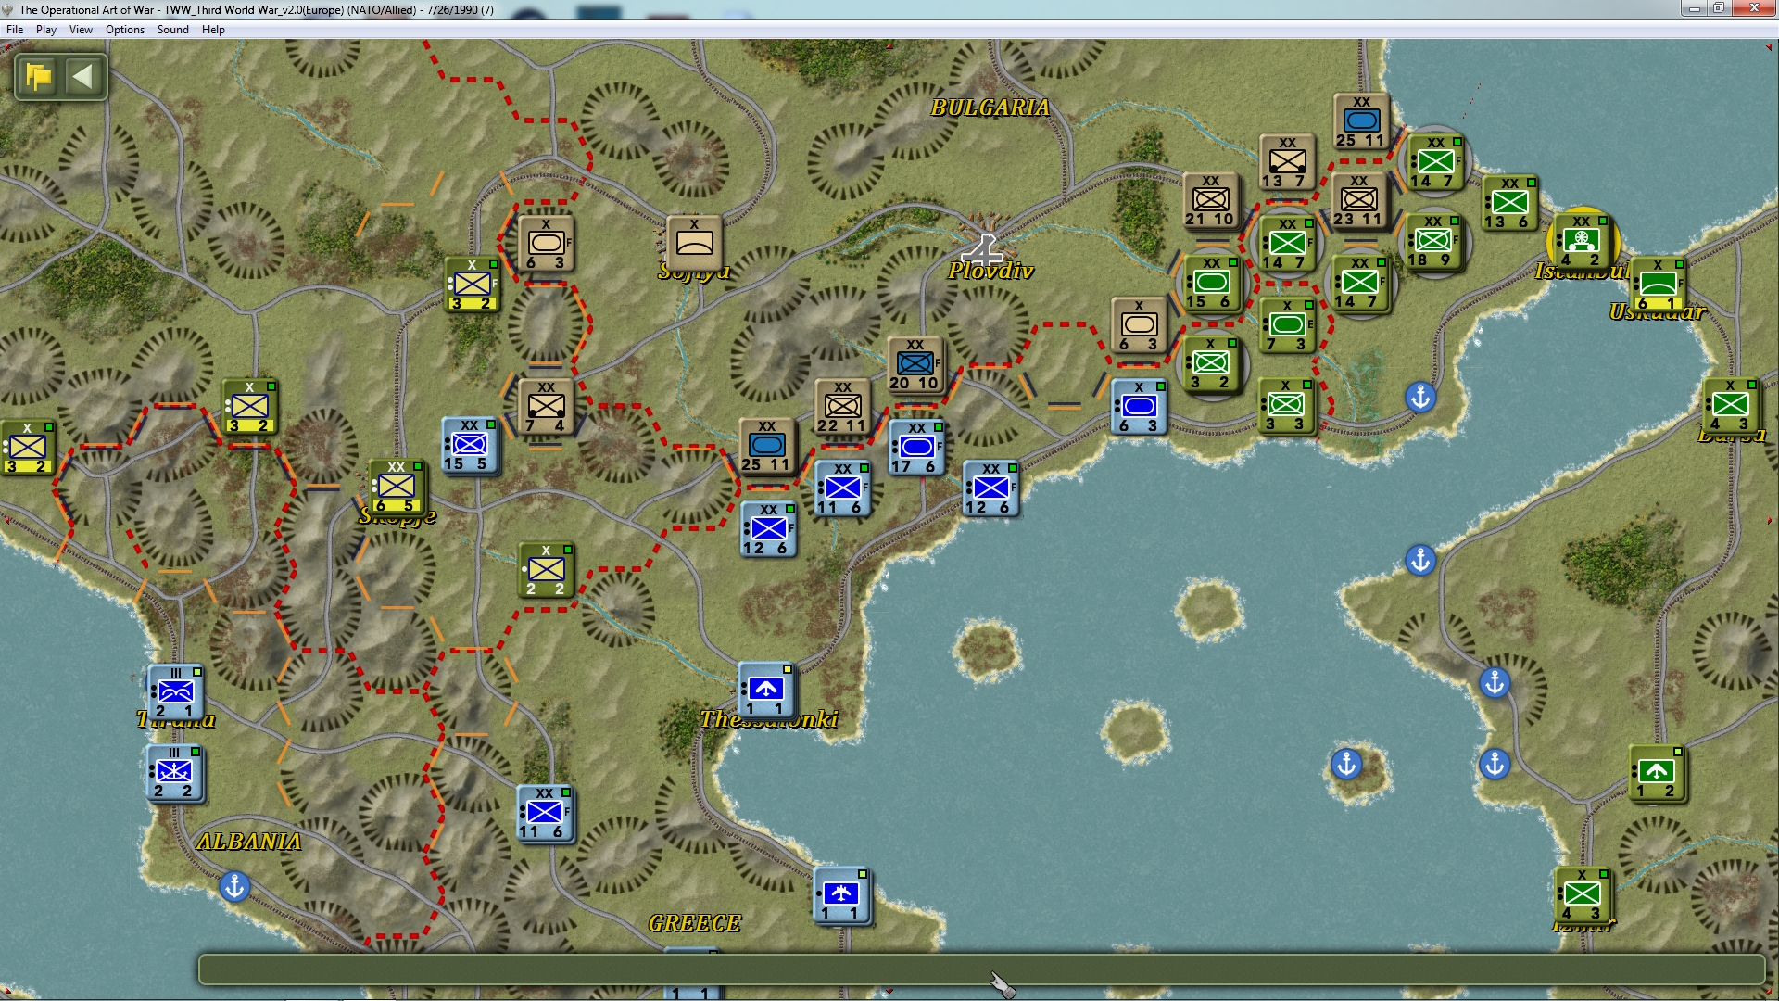This screenshot has width=1779, height=1001.
Task: Click the ALBANIA map label
Action: pyautogui.click(x=248, y=842)
